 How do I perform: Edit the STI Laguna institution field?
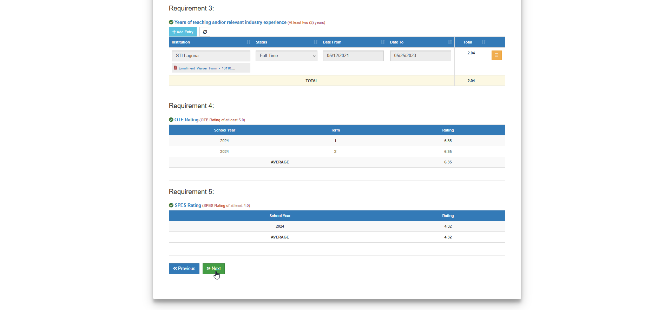point(211,56)
